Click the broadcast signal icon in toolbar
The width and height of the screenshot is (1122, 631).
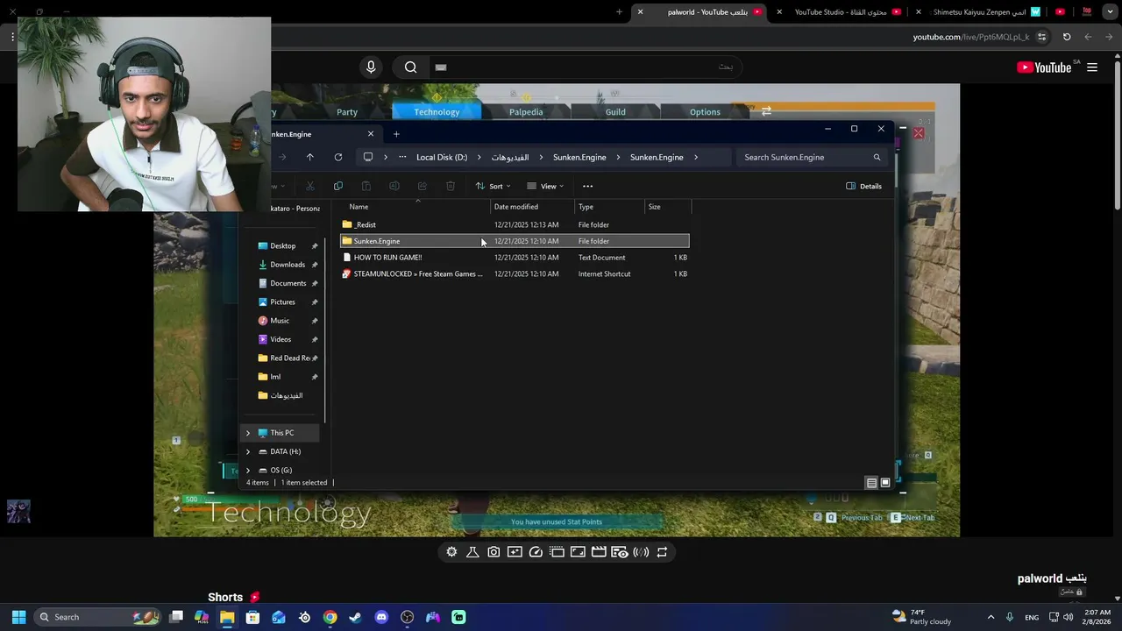click(x=641, y=552)
